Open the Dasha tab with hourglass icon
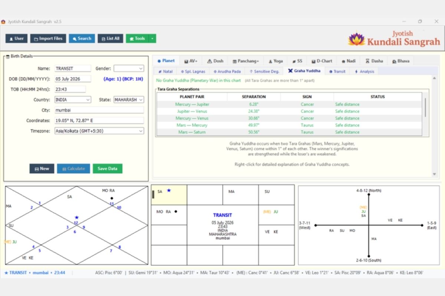445x296 pixels. 374,61
